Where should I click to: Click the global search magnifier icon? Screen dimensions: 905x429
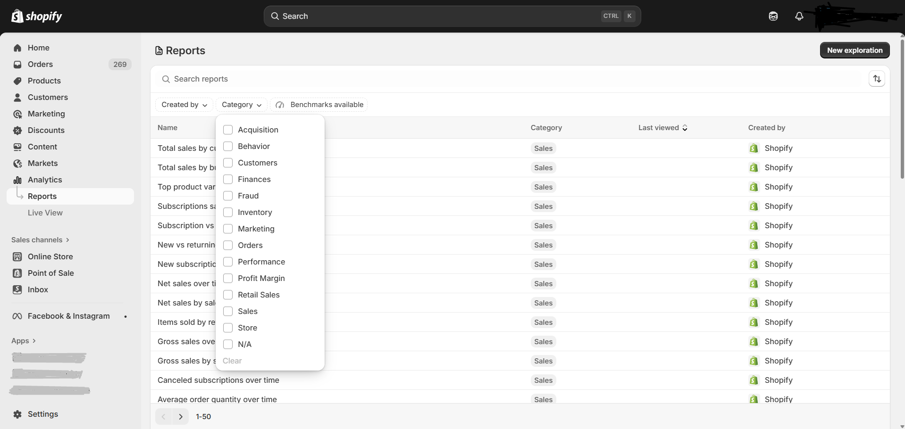pos(275,16)
